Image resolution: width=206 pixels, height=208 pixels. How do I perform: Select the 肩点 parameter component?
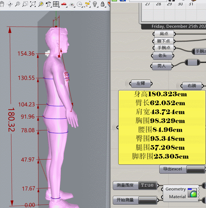164,34
